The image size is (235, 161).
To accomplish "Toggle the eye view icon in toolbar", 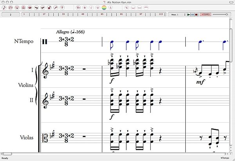I will (x=30, y=8).
